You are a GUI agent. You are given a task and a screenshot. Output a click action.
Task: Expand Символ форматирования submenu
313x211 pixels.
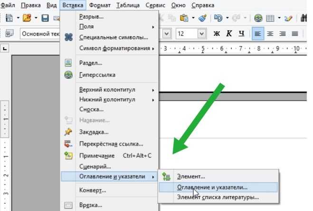point(109,48)
